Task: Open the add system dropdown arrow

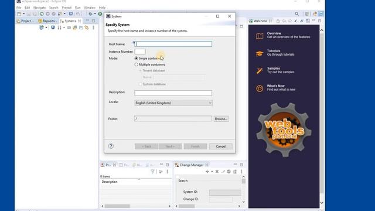Action: tap(46, 28)
